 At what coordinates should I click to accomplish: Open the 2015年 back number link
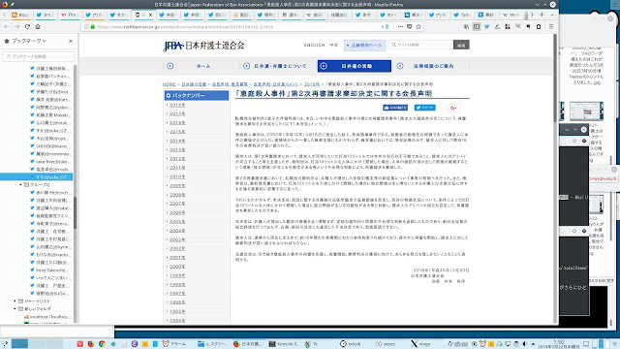tap(177, 132)
